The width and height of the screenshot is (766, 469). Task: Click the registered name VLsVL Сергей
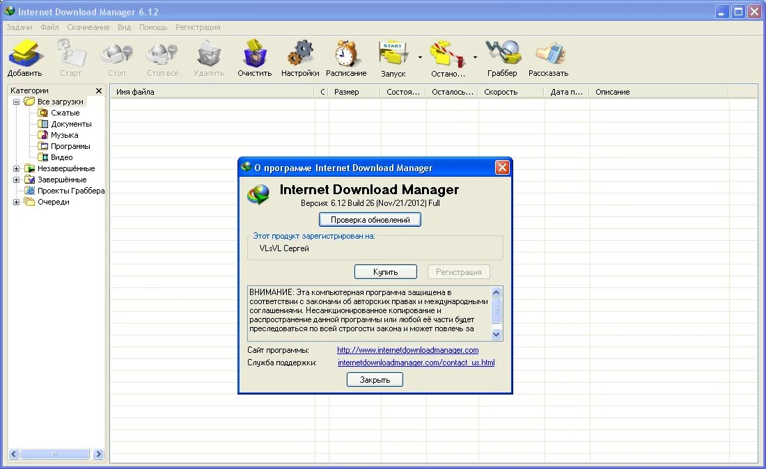284,248
